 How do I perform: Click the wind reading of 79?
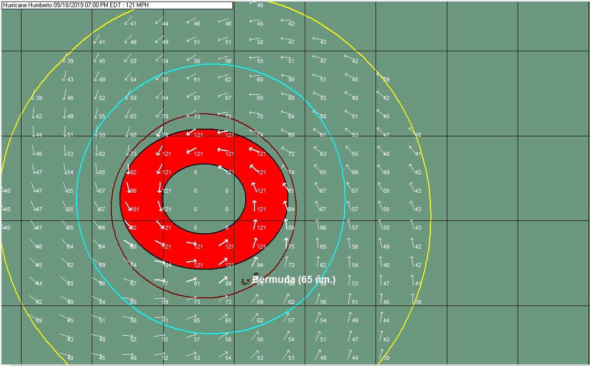(165, 135)
